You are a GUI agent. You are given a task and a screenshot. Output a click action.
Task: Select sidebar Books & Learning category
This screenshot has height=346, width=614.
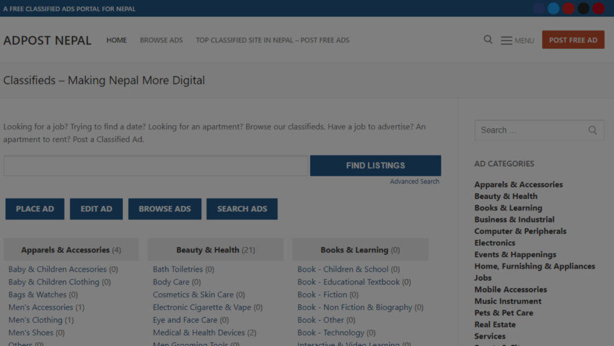[508, 208]
